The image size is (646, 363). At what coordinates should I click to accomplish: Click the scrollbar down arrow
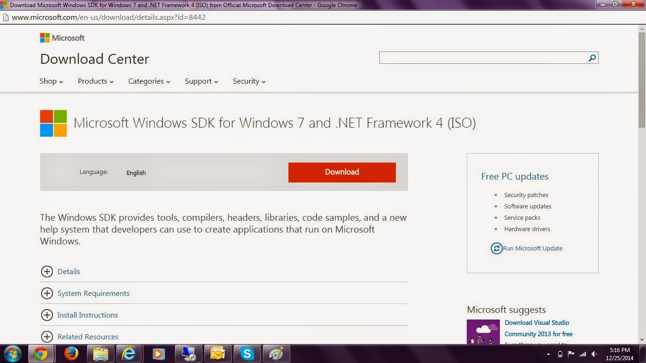[642, 340]
